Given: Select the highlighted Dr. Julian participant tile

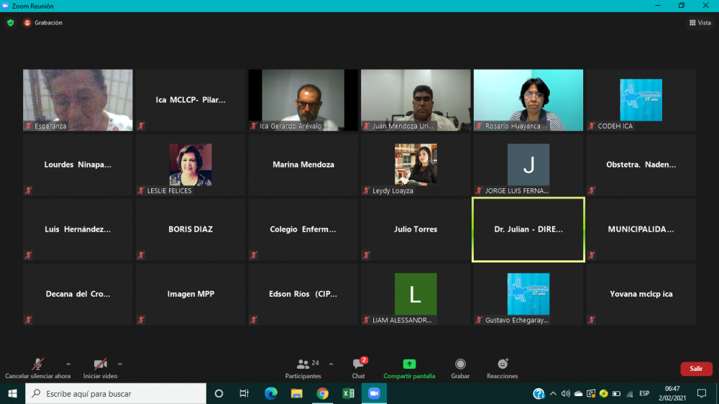Looking at the screenshot, I should (528, 230).
